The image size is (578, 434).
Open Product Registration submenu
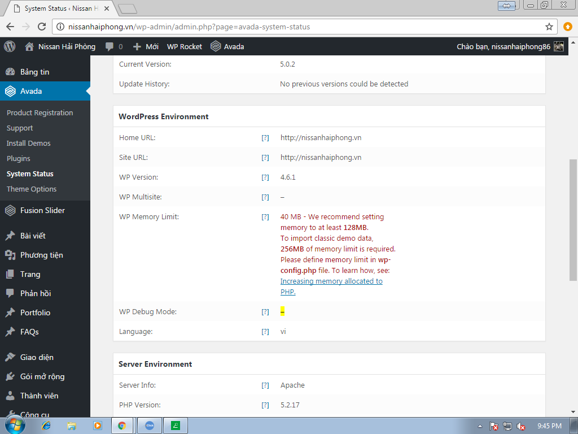40,112
